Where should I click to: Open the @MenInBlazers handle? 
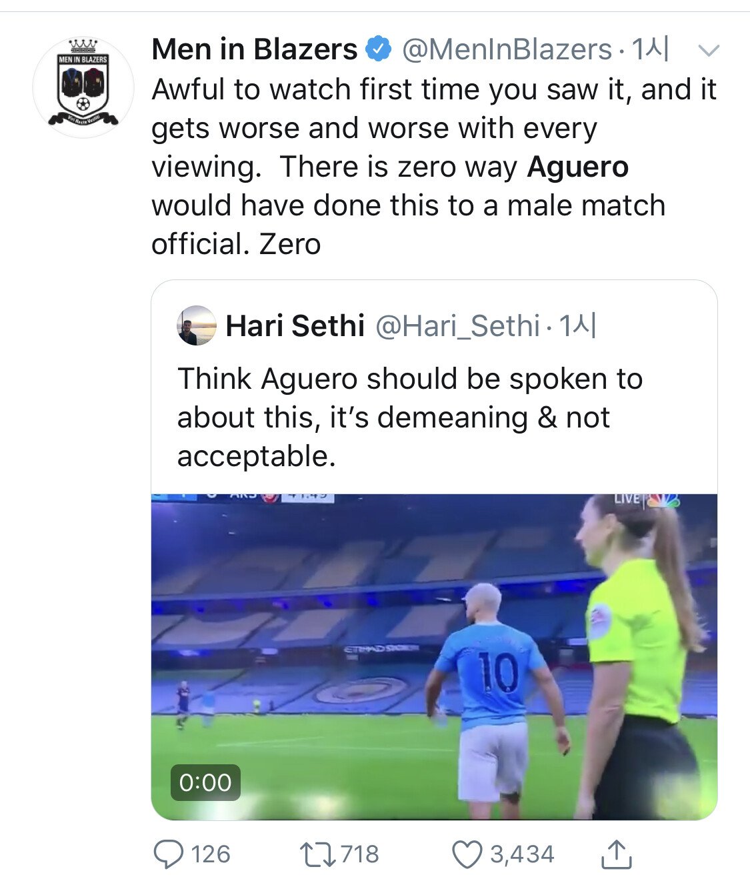pos(507,49)
